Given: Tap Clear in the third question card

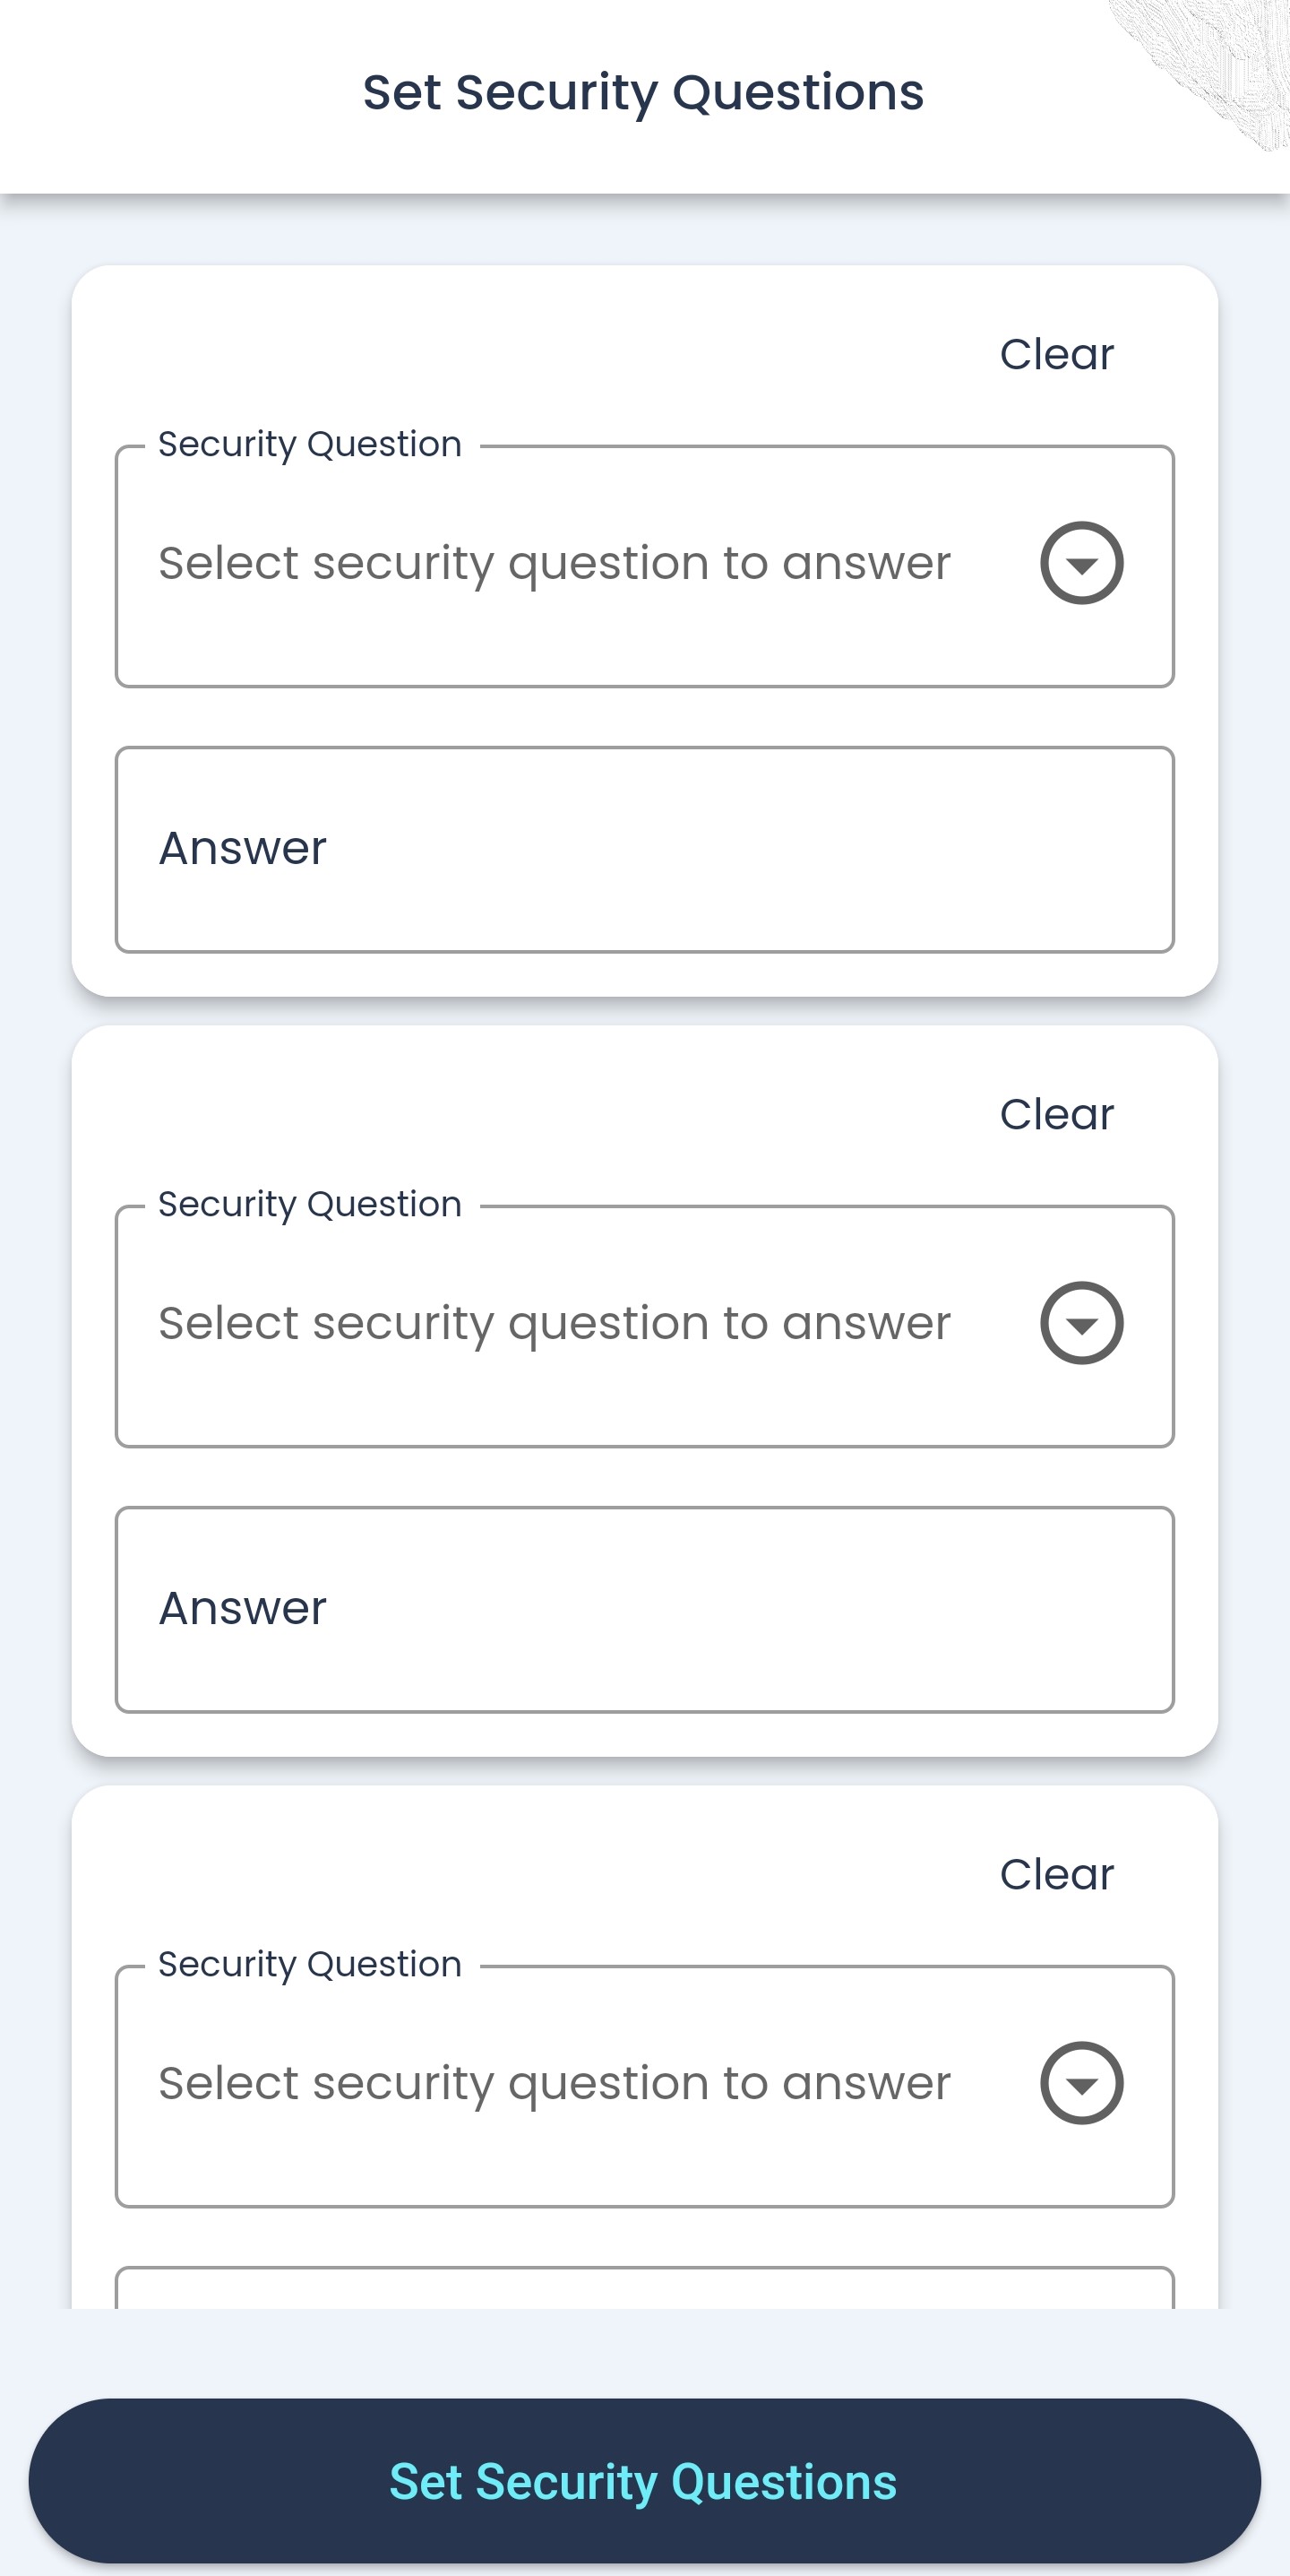Looking at the screenshot, I should coord(1056,1874).
